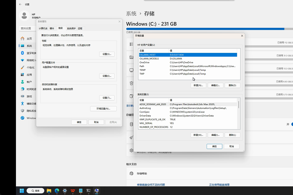
Task: Select the ComSpec system variable row
Action: click(x=188, y=112)
